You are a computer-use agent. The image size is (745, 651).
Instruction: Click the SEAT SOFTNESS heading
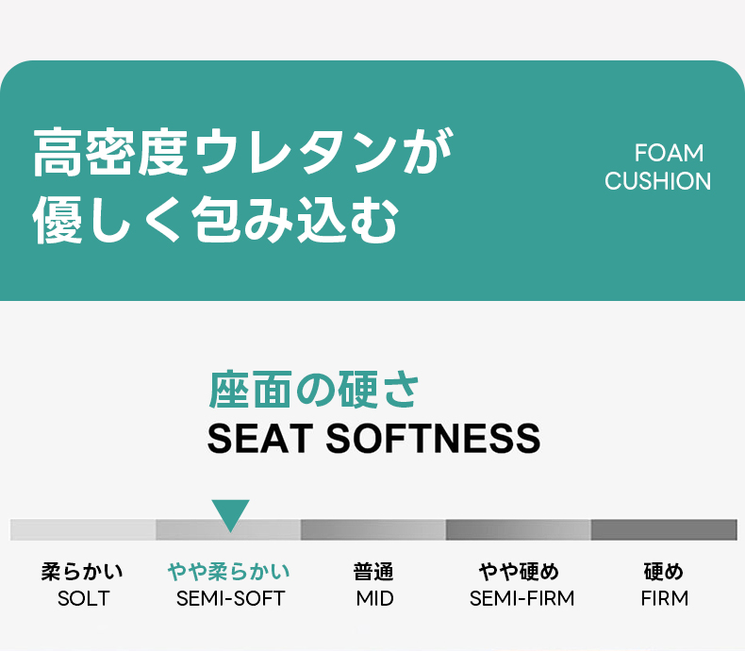373,439
